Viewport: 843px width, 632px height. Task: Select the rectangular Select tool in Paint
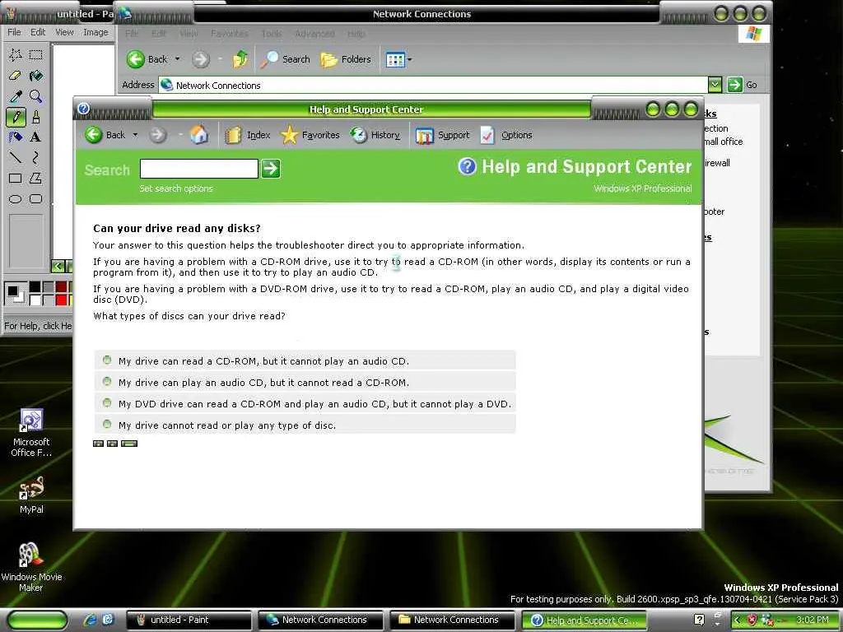coord(36,54)
